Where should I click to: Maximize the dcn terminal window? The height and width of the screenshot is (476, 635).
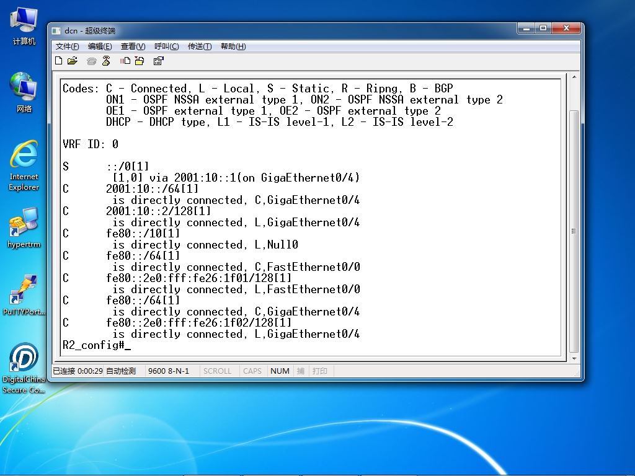543,29
